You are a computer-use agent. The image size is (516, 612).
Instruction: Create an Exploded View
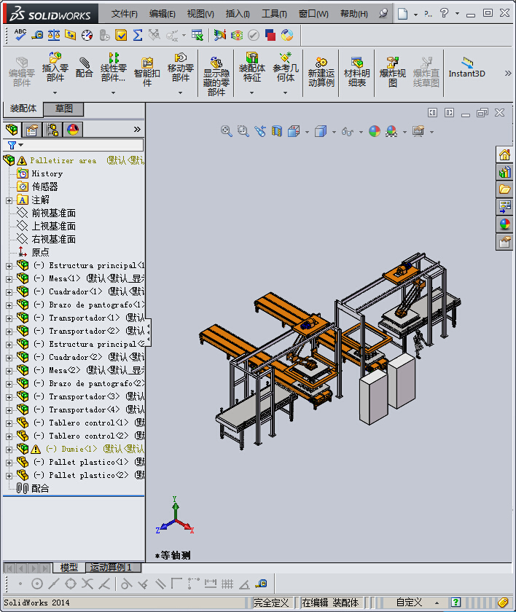393,72
